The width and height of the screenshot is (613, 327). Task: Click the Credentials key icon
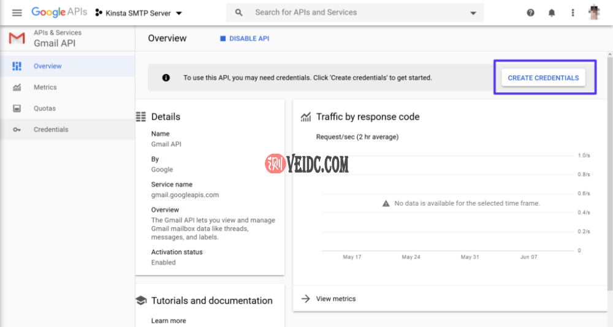click(17, 129)
